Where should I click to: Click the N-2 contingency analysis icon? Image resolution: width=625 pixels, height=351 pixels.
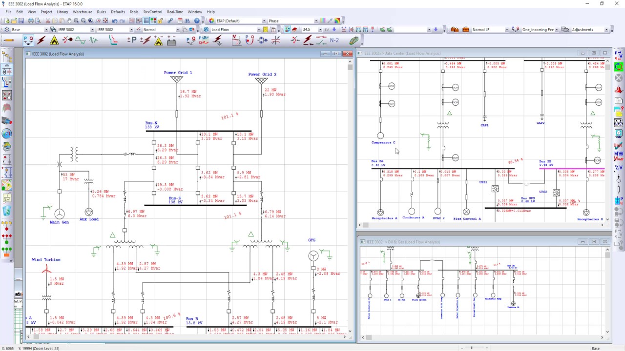pos(334,40)
